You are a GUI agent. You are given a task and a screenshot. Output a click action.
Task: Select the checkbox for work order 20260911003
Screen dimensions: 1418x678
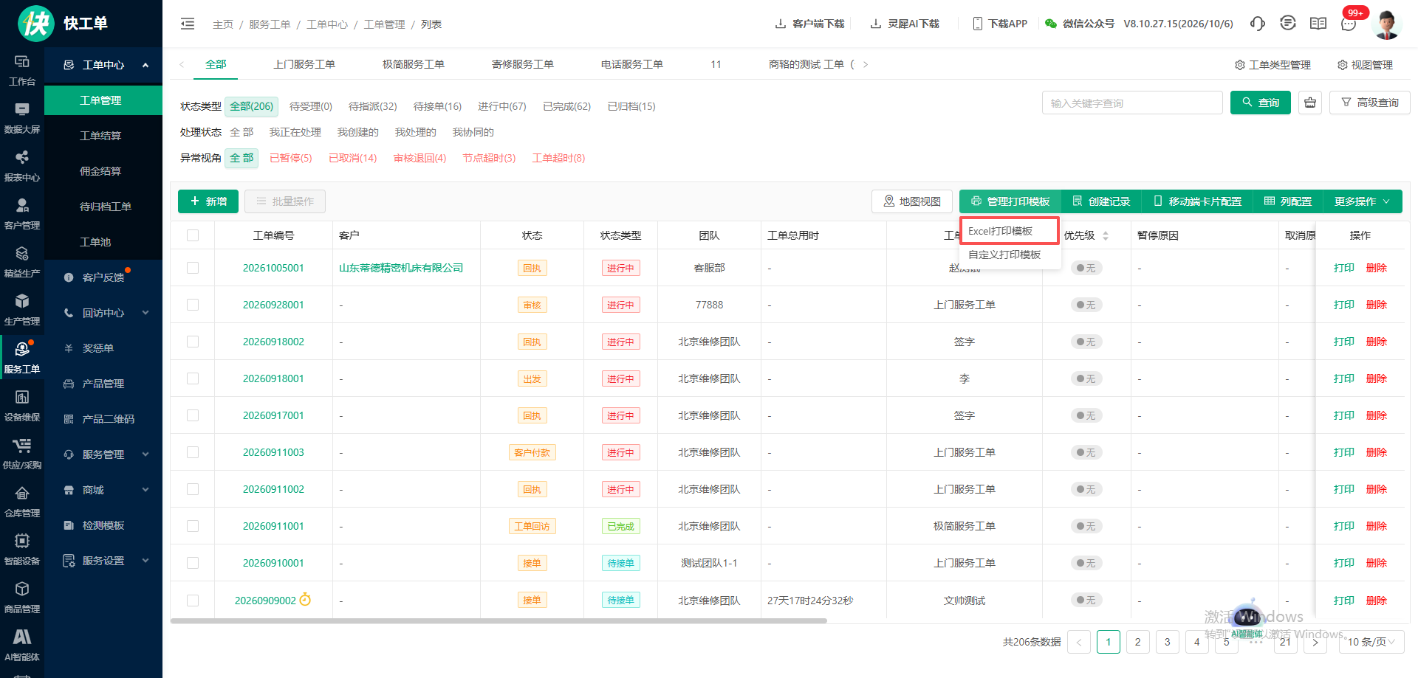(193, 452)
